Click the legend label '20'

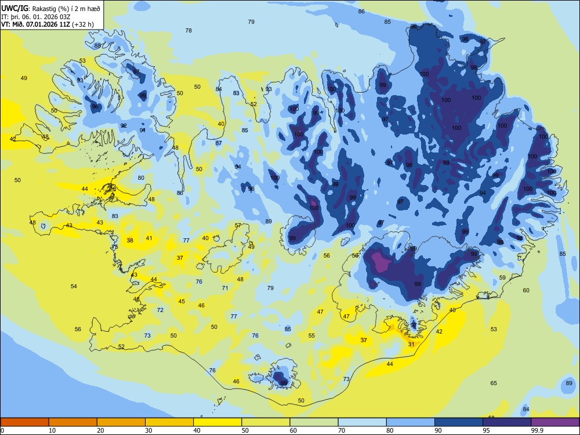[x=100, y=430]
